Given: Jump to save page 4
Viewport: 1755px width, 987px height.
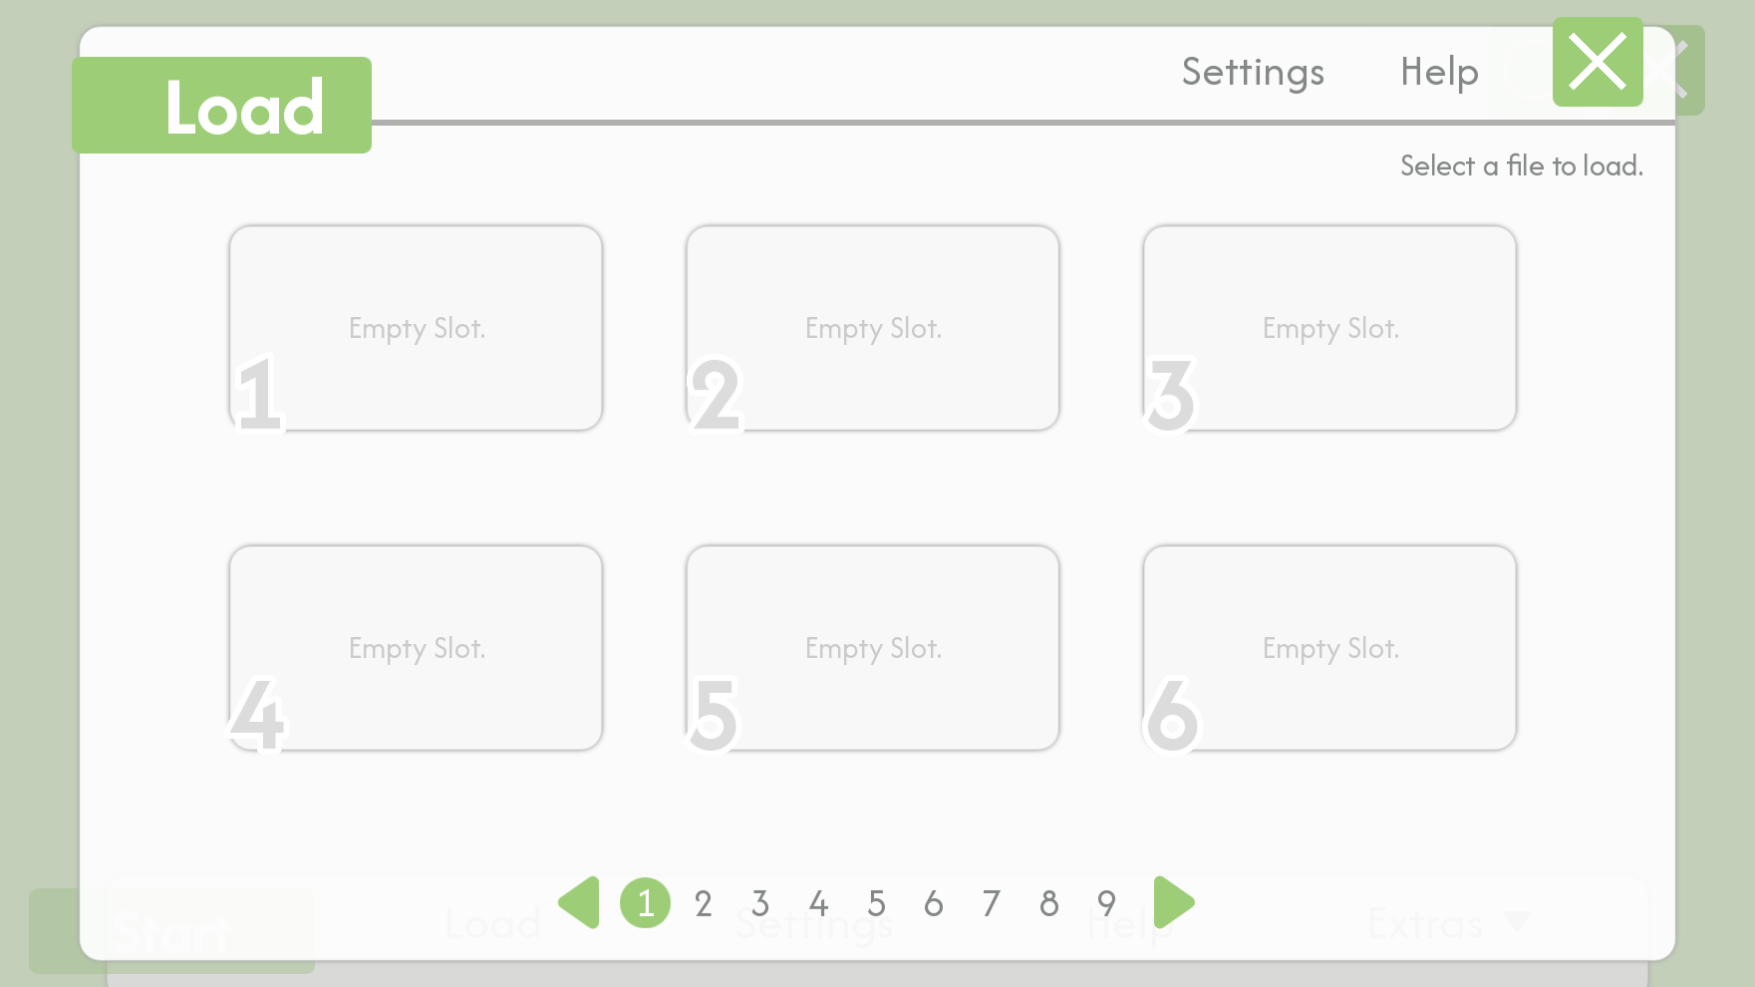Looking at the screenshot, I should 818,904.
